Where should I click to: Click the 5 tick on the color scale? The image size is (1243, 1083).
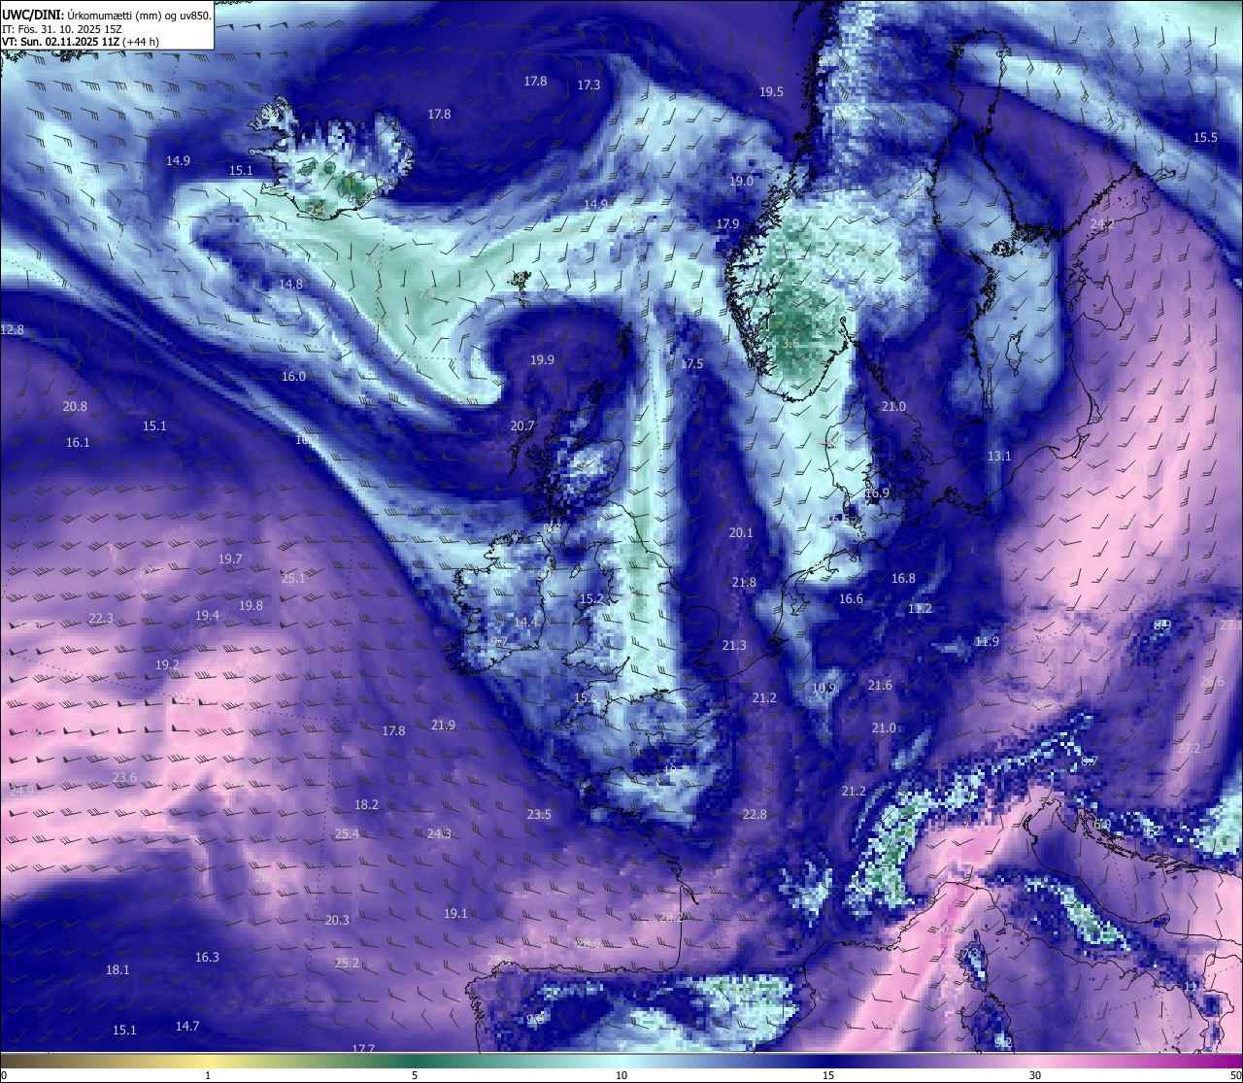pyautogui.click(x=415, y=1075)
